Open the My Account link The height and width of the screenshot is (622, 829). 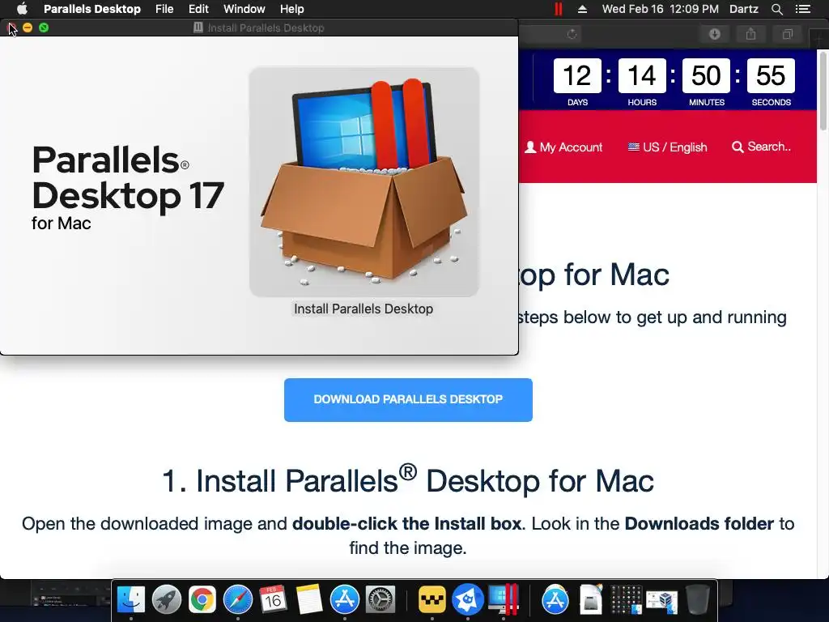point(563,147)
